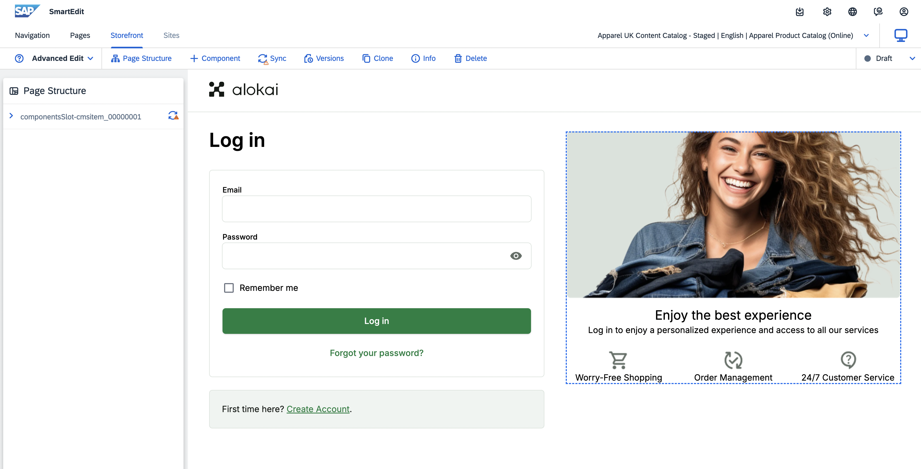
Task: Check the Remember me checkbox
Action: (229, 288)
